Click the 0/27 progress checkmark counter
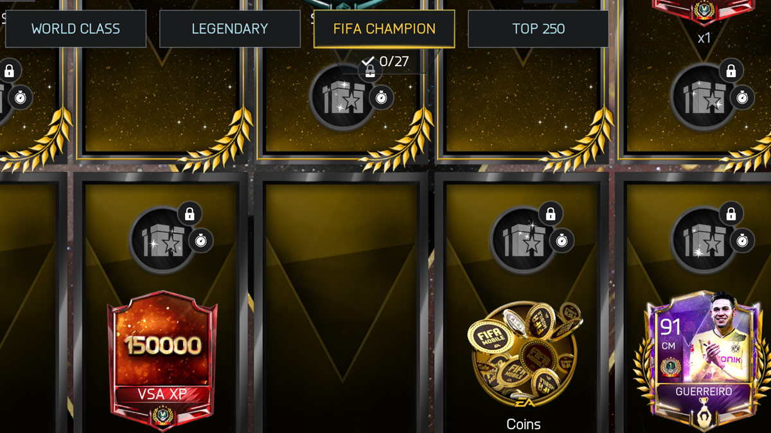This screenshot has height=433, width=771. pyautogui.click(x=385, y=62)
